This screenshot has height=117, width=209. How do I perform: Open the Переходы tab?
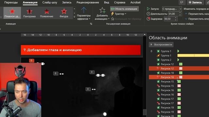tap(11, 2)
